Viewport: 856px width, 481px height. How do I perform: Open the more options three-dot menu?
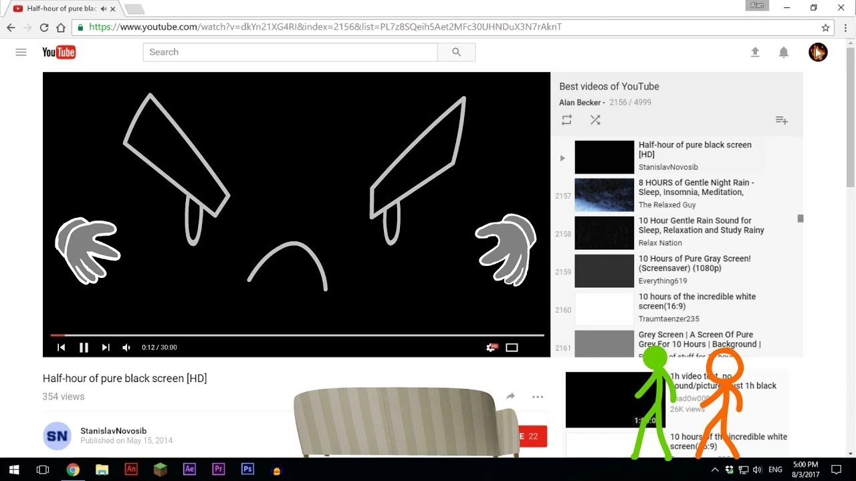point(538,396)
